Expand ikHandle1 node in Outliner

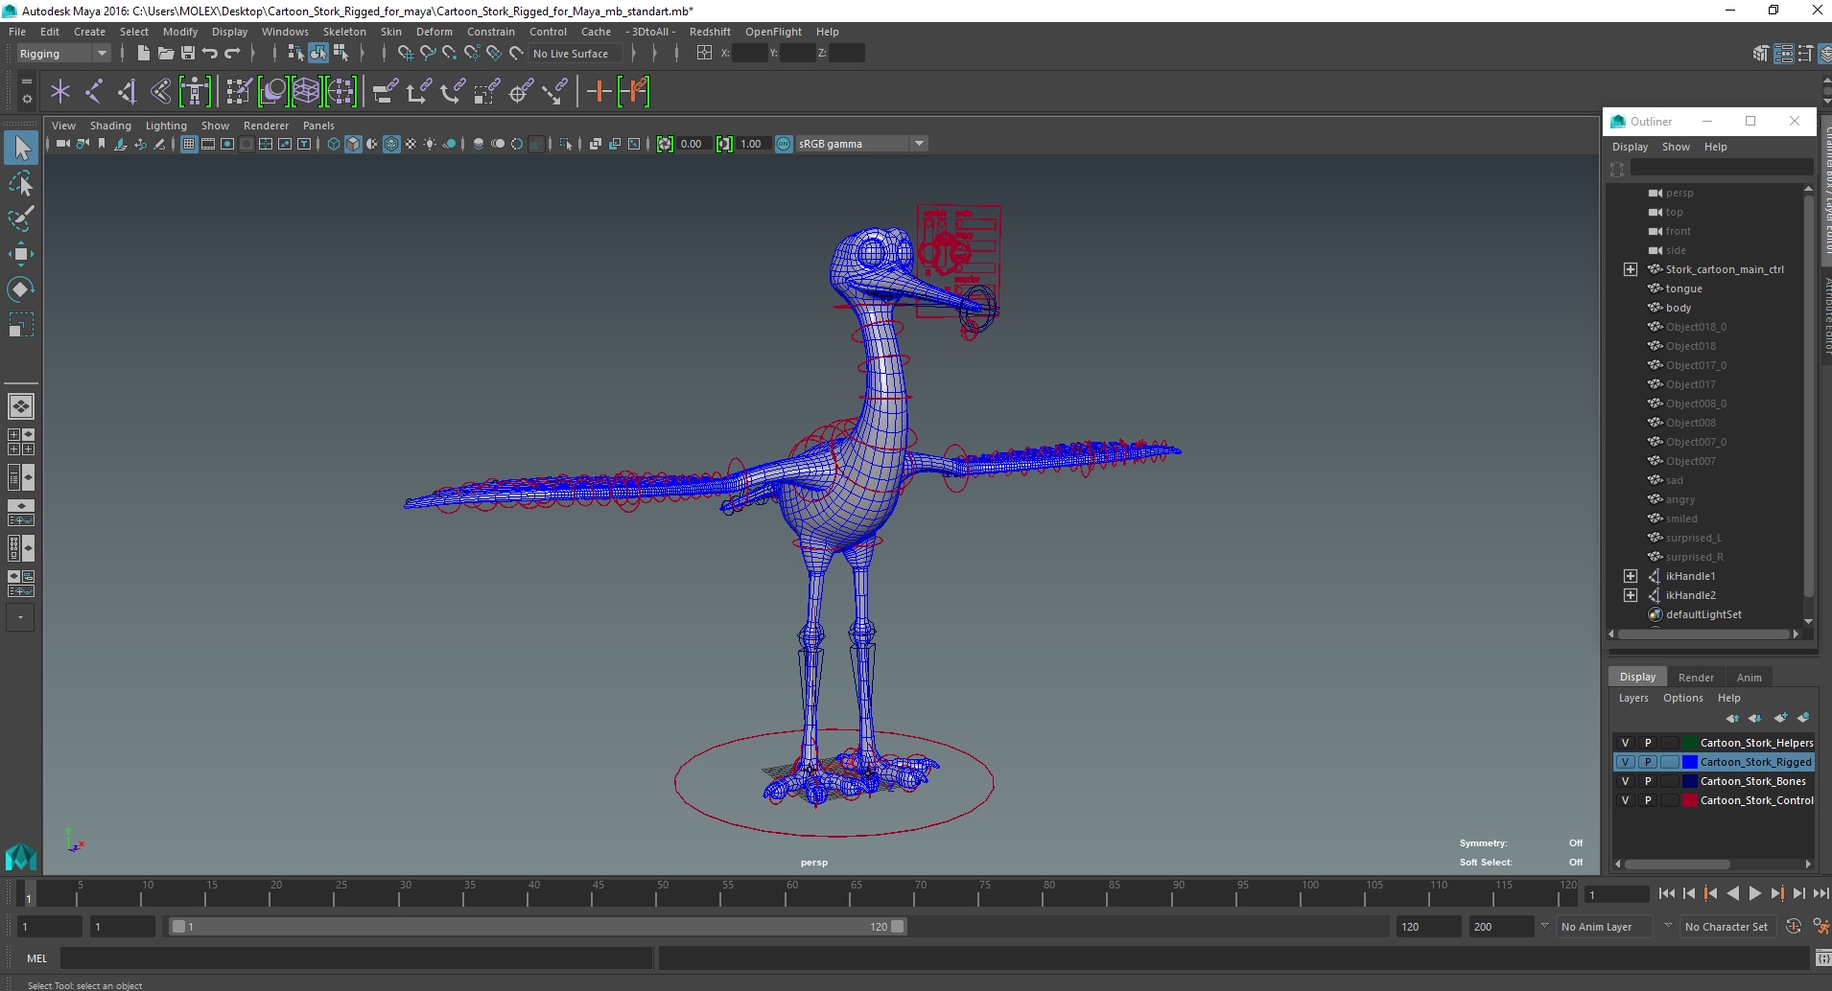coord(1630,576)
